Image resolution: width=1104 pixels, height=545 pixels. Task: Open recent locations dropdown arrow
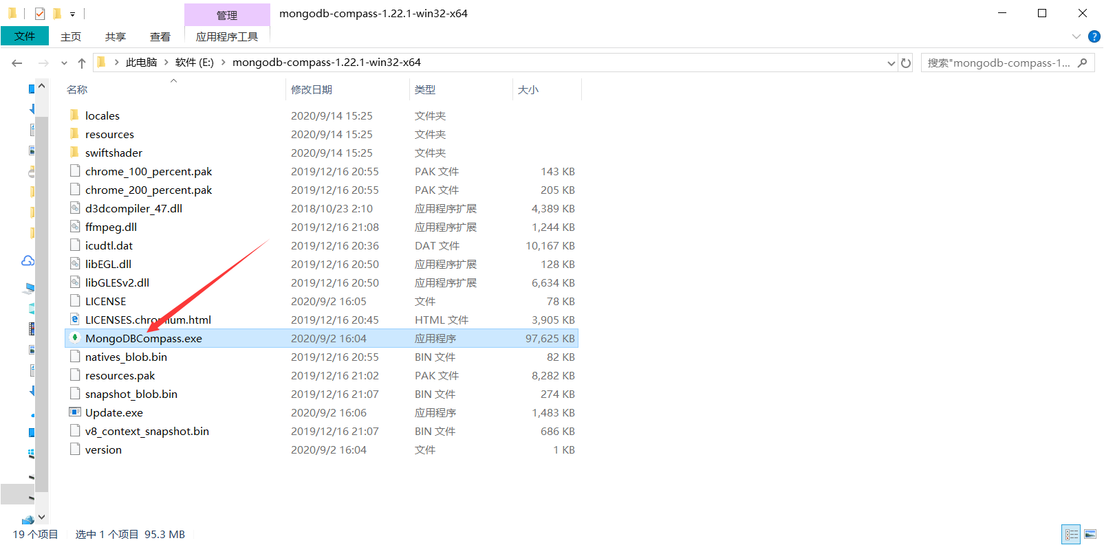[x=64, y=63]
